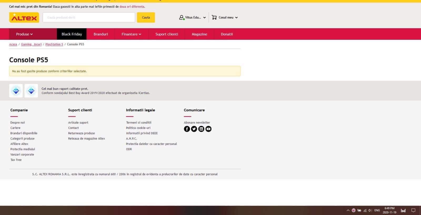421x215 pixels.
Task: Open Windows notification center icon
Action: [413, 210]
